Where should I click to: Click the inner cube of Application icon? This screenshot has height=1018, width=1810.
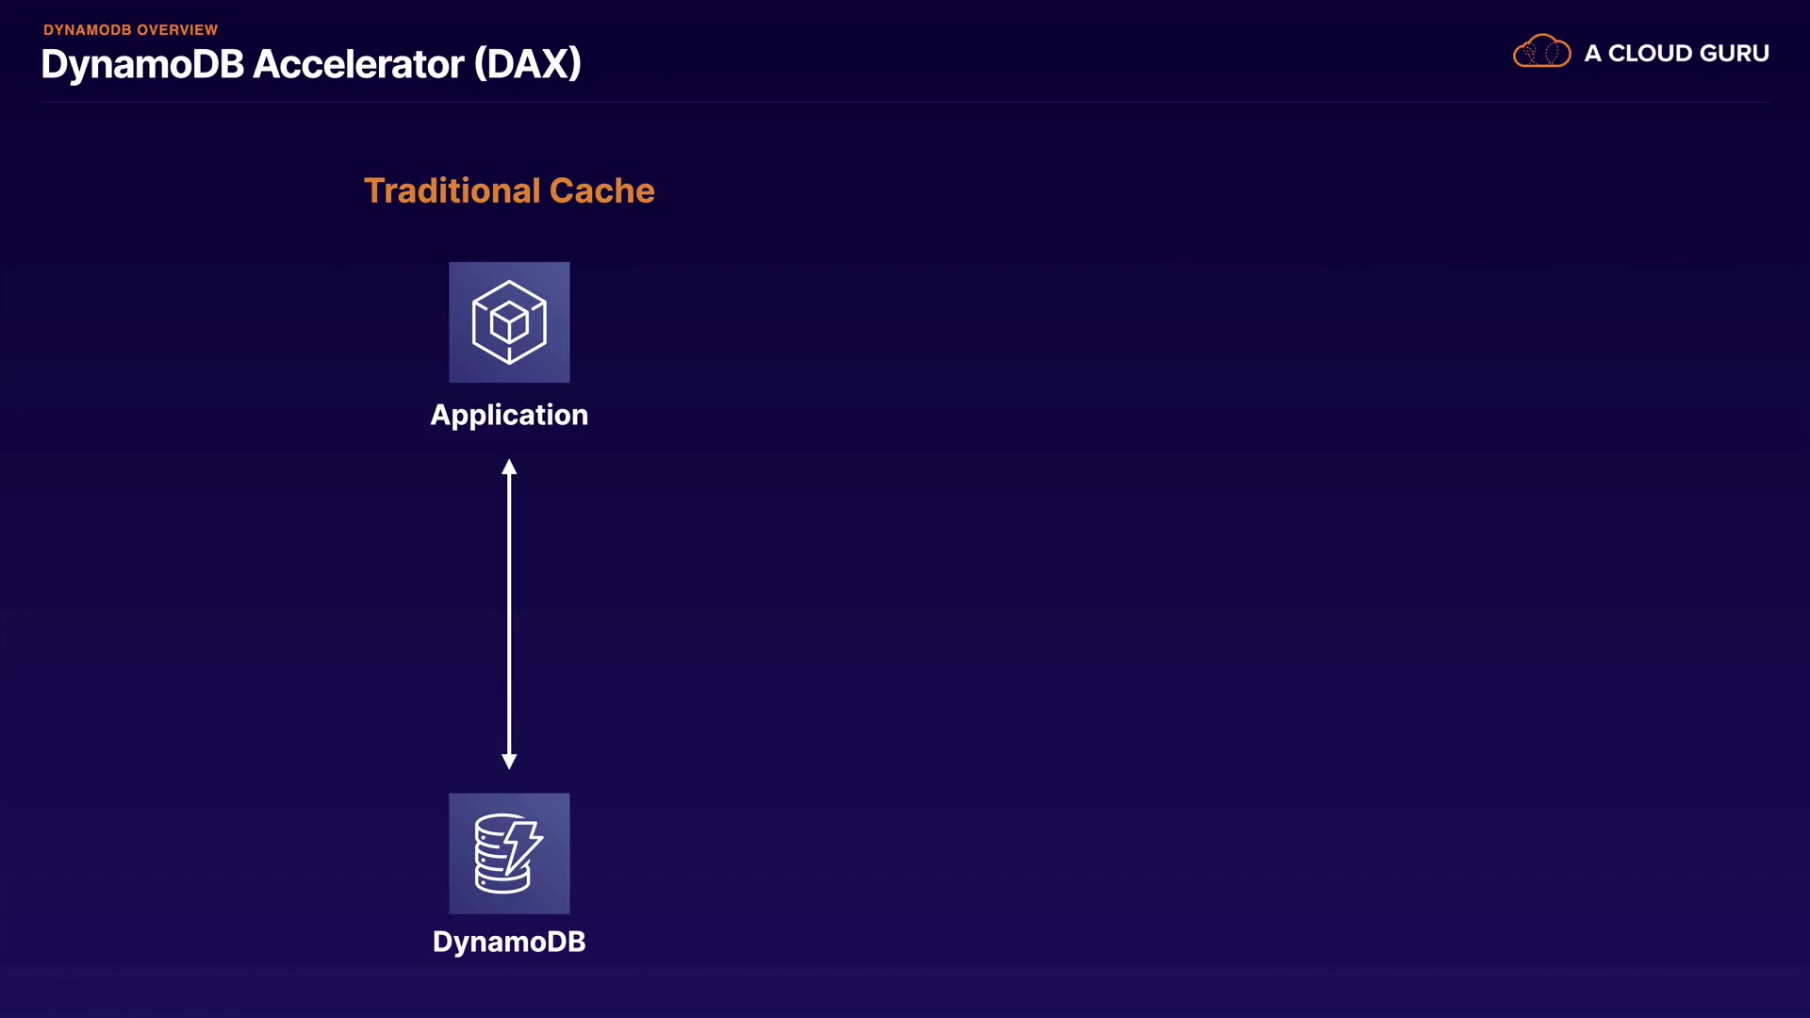pos(509,322)
